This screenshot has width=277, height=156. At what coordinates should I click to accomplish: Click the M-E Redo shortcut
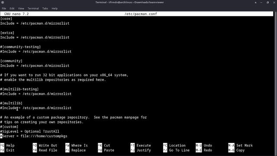204,150
